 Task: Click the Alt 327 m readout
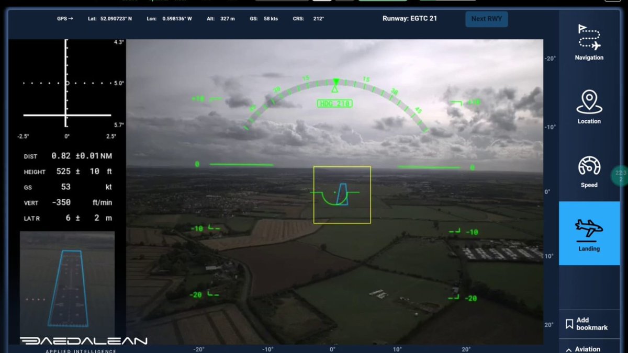tap(220, 18)
